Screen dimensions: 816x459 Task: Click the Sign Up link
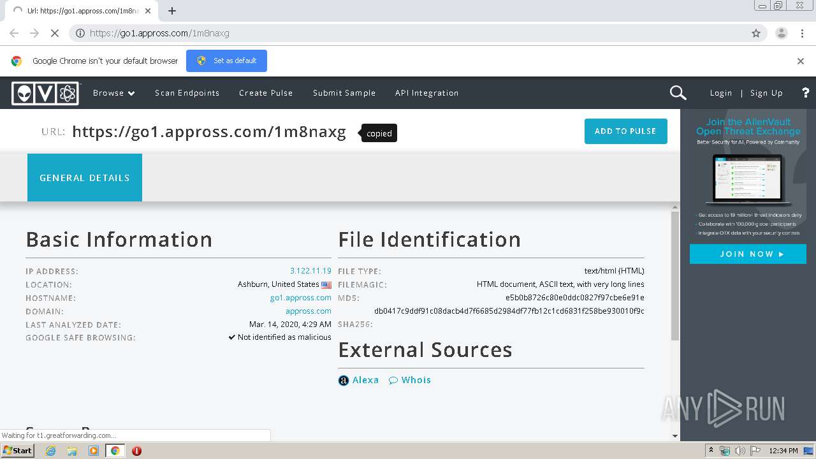(x=766, y=93)
